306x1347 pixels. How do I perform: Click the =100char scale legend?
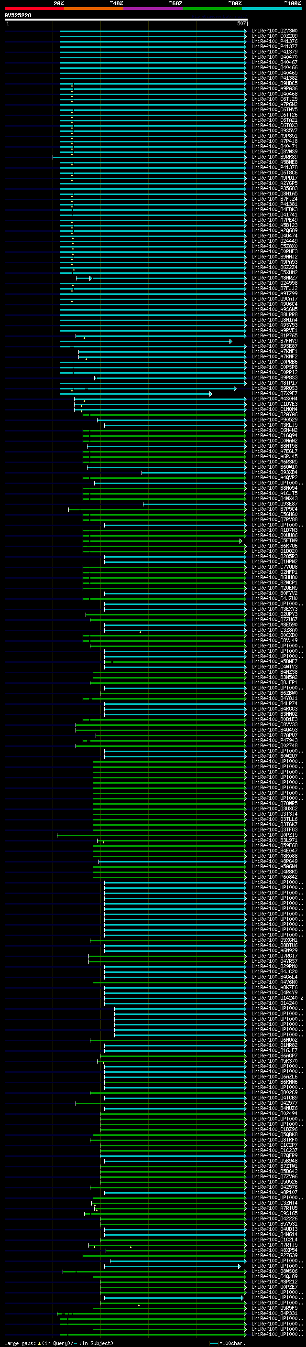(227, 1343)
